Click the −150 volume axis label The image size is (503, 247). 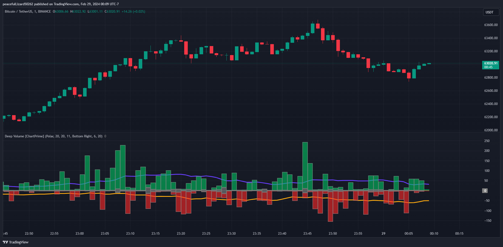(x=488, y=221)
